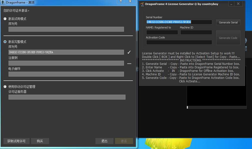This screenshot has height=149, width=252.
Task: Click the 电子邮件 input field
Action: pyautogui.click(x=66, y=74)
